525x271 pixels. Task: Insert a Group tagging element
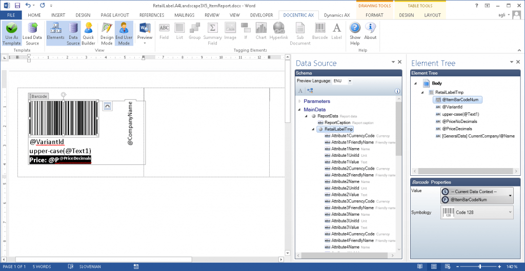point(194,31)
